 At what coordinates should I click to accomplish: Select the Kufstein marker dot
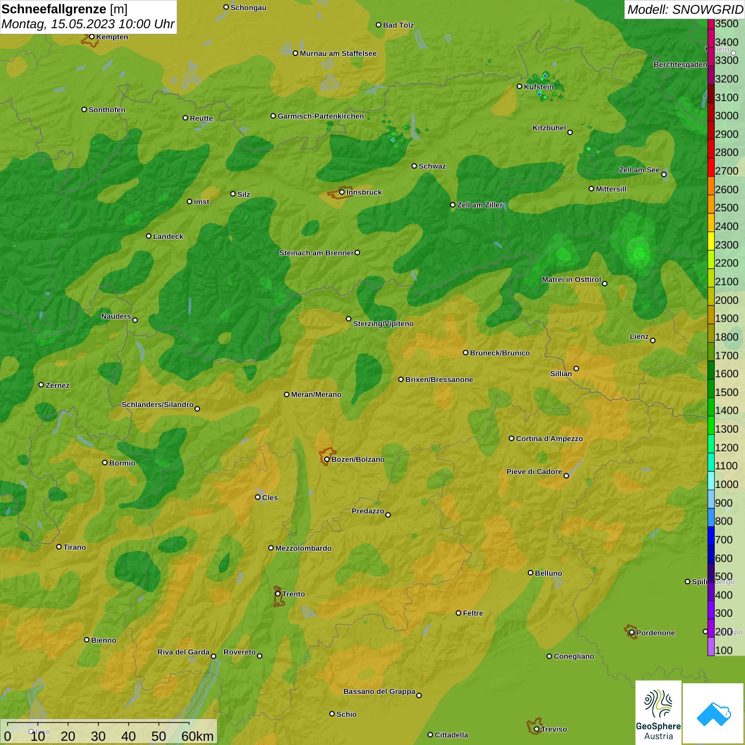click(x=519, y=86)
